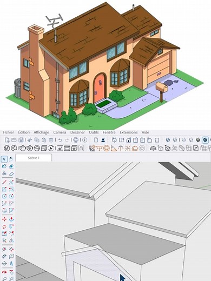Open the Fenêtre menu
211x281 pixels.
[x=109, y=132]
